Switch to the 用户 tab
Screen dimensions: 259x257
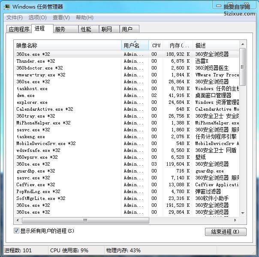[x=129, y=29]
